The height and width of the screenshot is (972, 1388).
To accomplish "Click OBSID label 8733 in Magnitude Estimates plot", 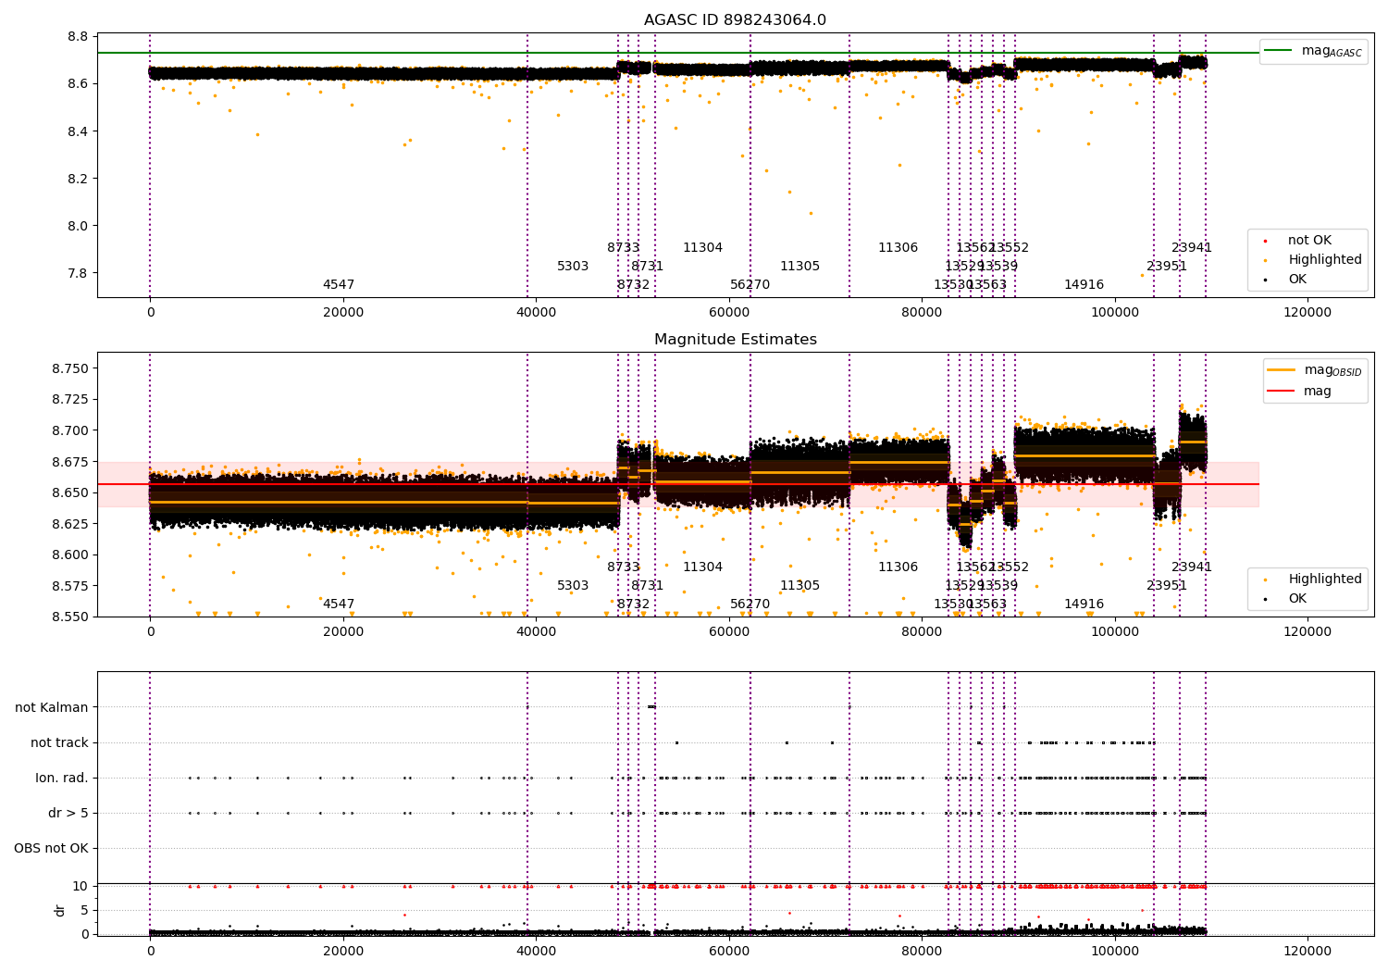I will 624,567.
